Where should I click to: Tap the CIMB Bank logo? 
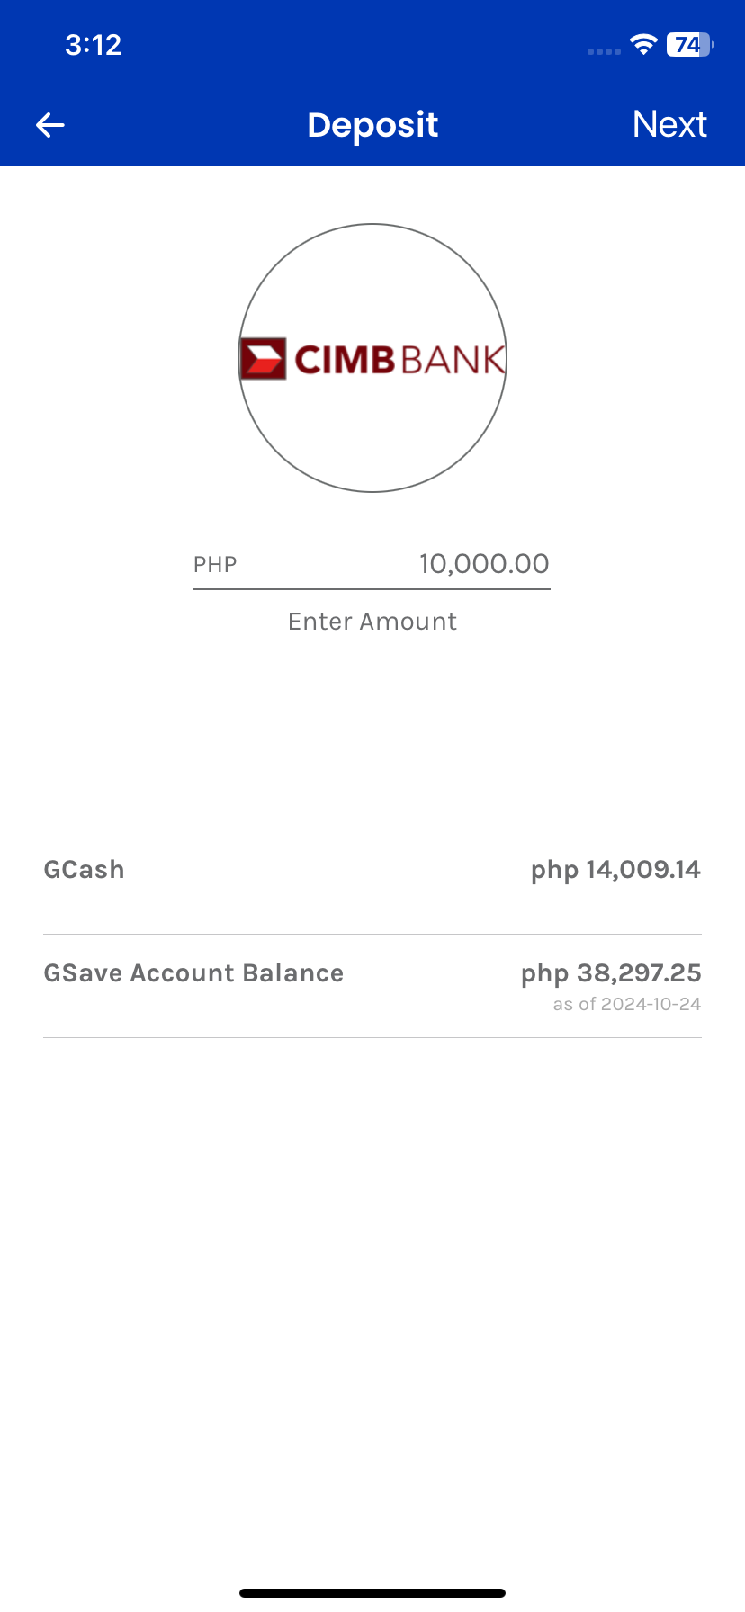(x=372, y=358)
